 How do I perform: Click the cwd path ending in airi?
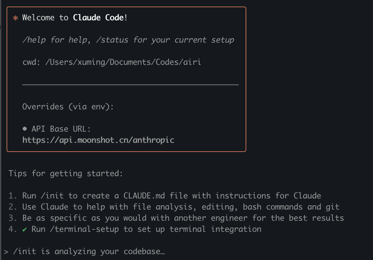(123, 62)
